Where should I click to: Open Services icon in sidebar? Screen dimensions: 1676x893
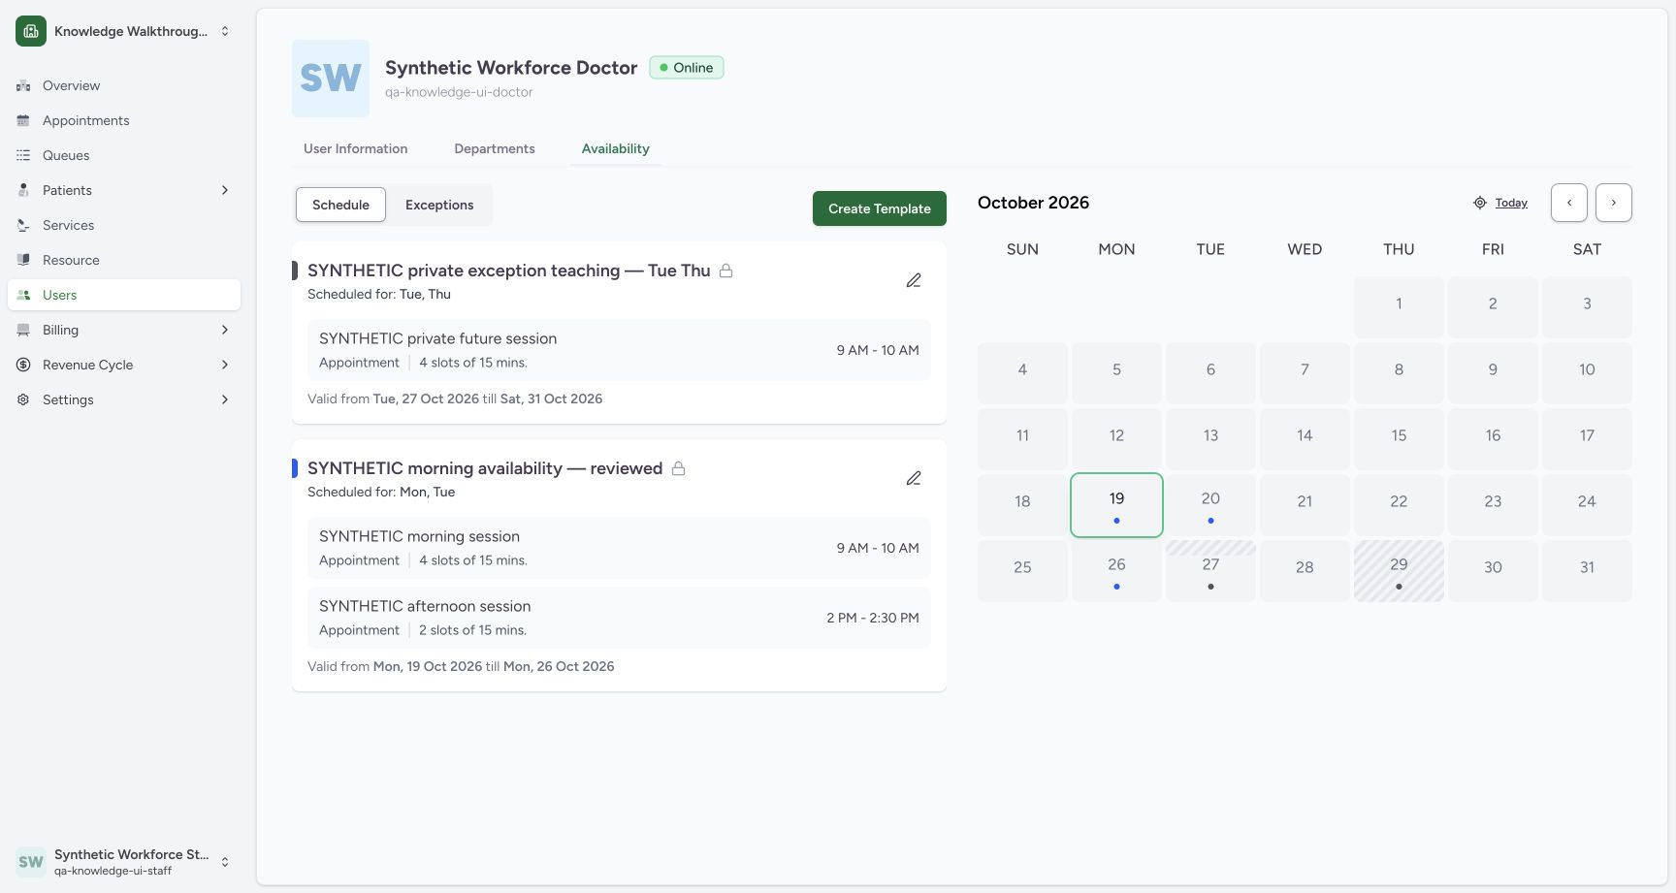(x=23, y=225)
